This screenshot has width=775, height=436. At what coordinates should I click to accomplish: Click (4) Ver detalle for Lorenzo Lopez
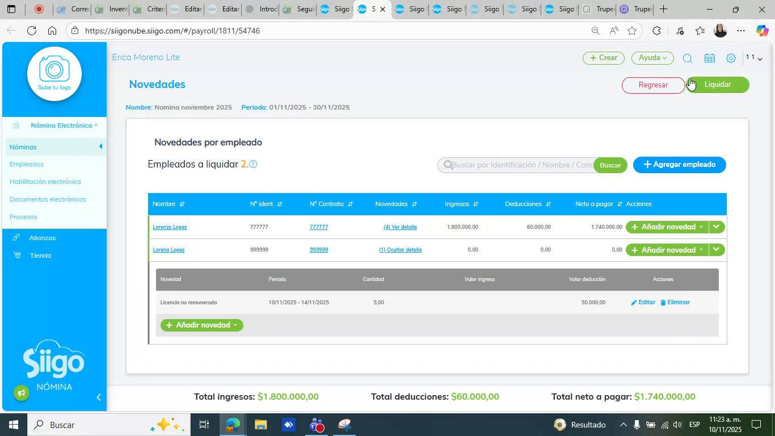click(401, 227)
